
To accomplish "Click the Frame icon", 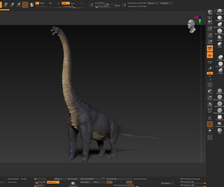I will tap(210, 85).
